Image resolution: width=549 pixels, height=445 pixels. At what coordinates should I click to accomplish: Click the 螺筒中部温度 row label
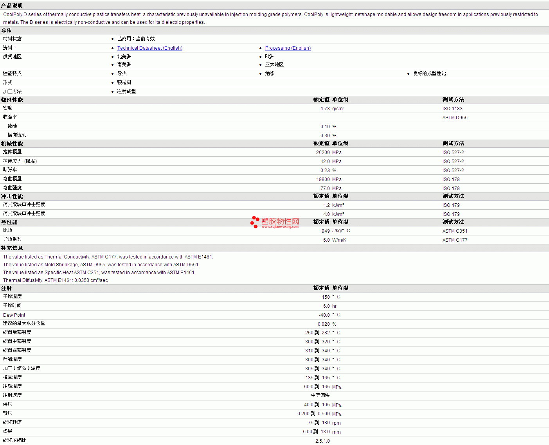coord(17,341)
